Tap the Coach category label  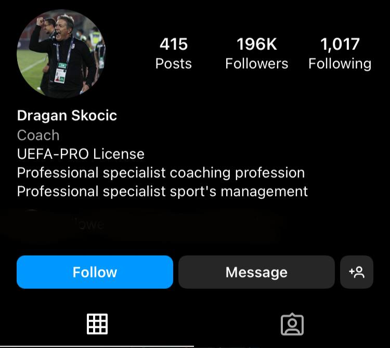pos(38,135)
